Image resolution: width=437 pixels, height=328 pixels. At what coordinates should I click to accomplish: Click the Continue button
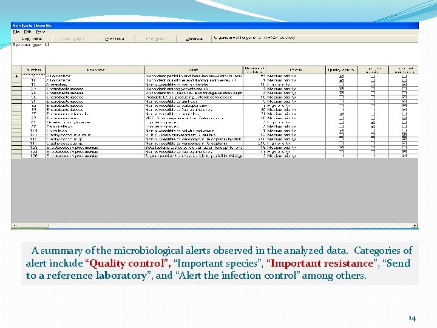[194, 39]
